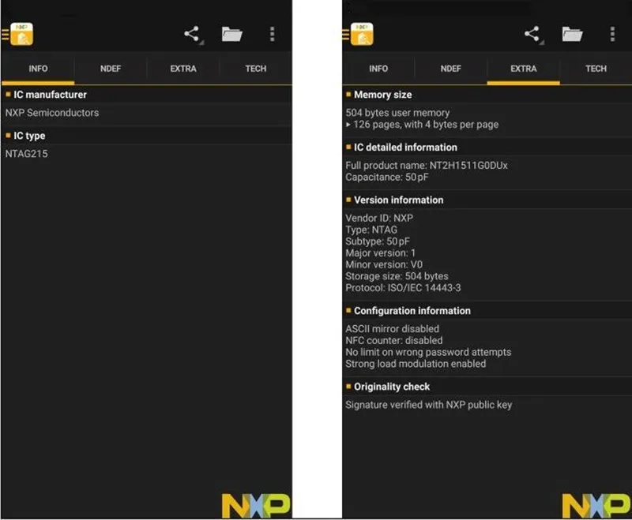Open the share menu on the right screen
This screenshot has height=520, width=632.
pyautogui.click(x=532, y=34)
